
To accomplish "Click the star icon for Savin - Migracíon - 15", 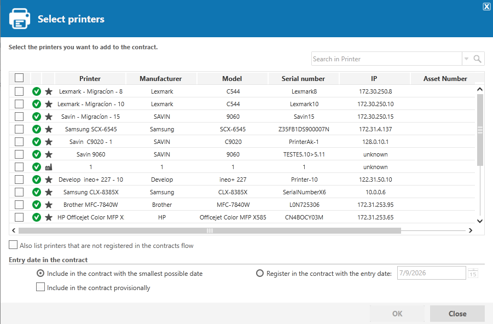I will pyautogui.click(x=49, y=117).
